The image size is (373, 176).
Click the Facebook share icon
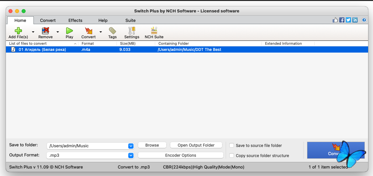342,20
